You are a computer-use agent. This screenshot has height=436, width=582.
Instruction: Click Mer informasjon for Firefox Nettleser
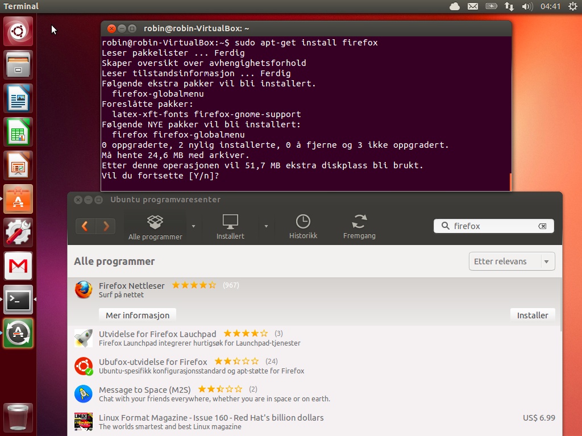click(x=138, y=315)
